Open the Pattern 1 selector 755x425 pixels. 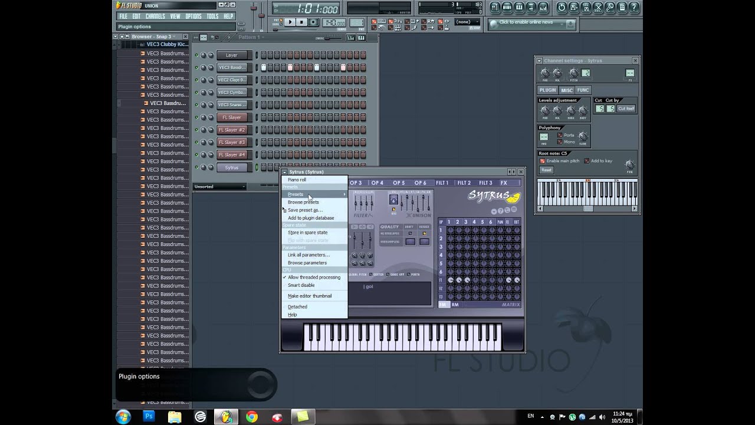coord(251,37)
